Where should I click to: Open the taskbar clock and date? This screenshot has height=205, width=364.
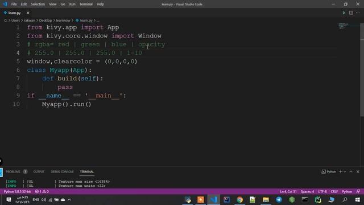[22, 200]
